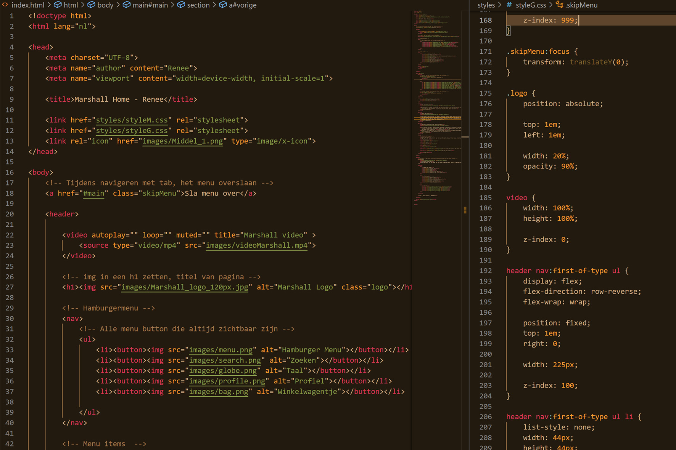Click the a#vorige symbol icon in breadcrumbs

(223, 5)
